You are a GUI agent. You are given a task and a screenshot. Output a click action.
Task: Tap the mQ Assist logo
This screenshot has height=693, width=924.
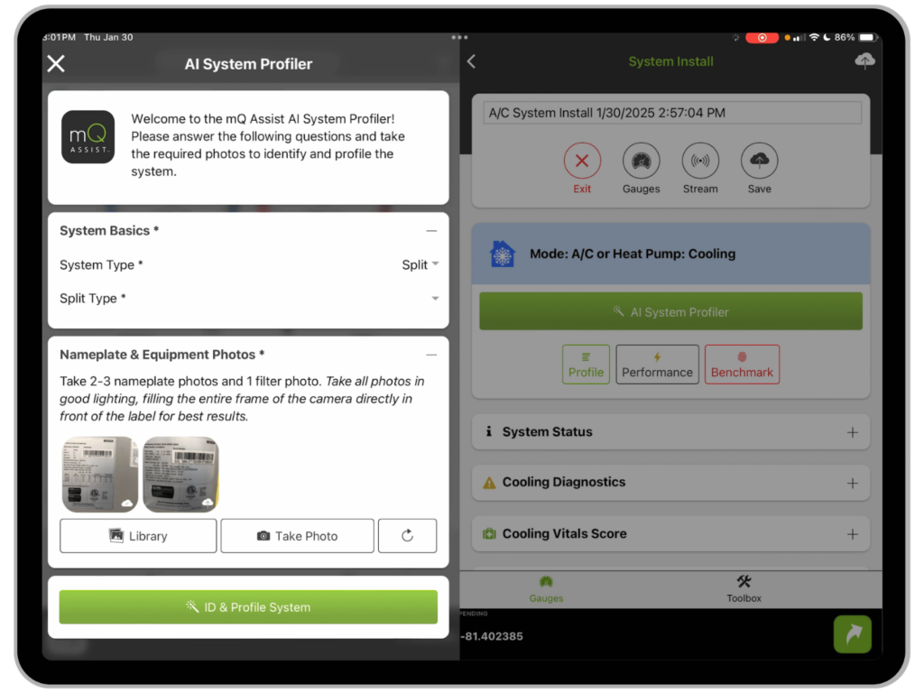[x=88, y=136]
